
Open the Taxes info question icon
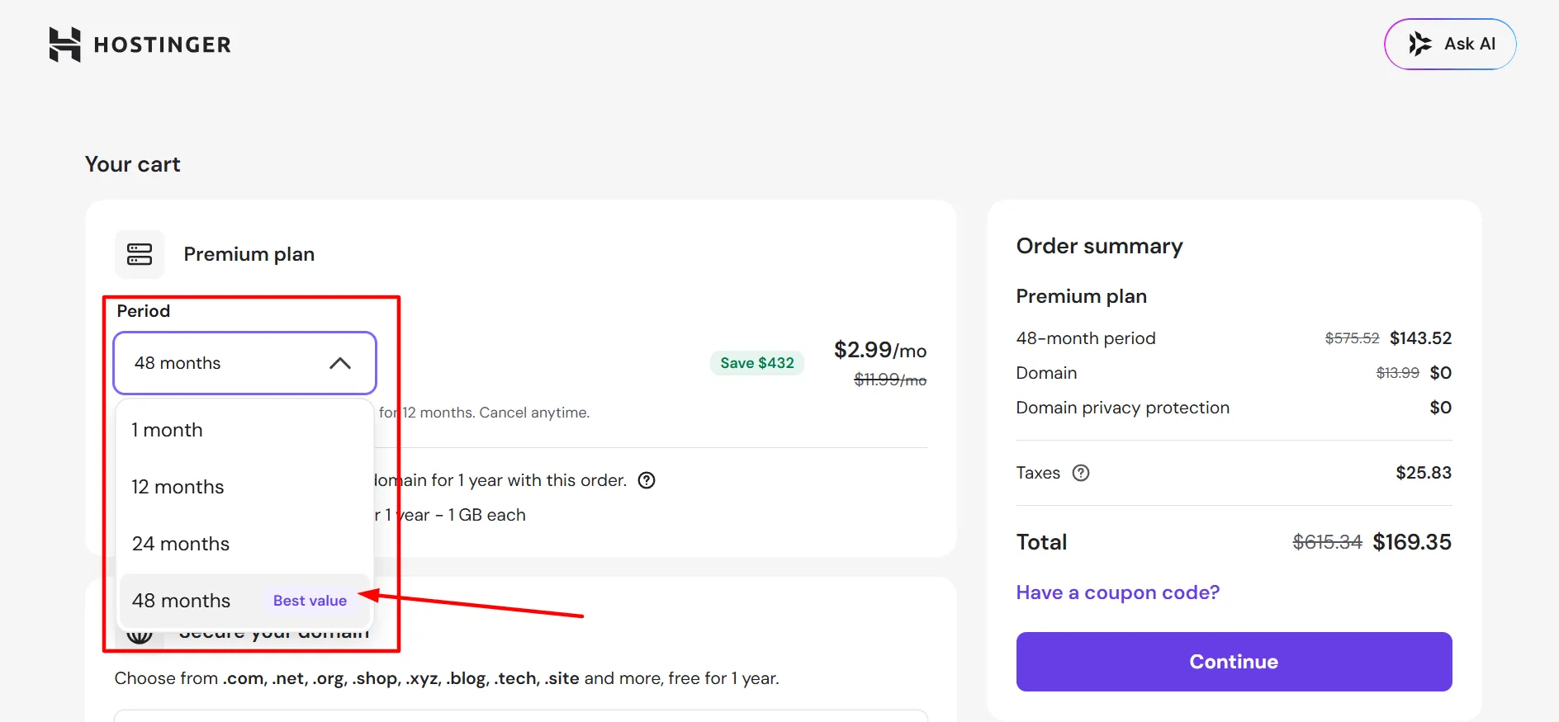click(1081, 473)
